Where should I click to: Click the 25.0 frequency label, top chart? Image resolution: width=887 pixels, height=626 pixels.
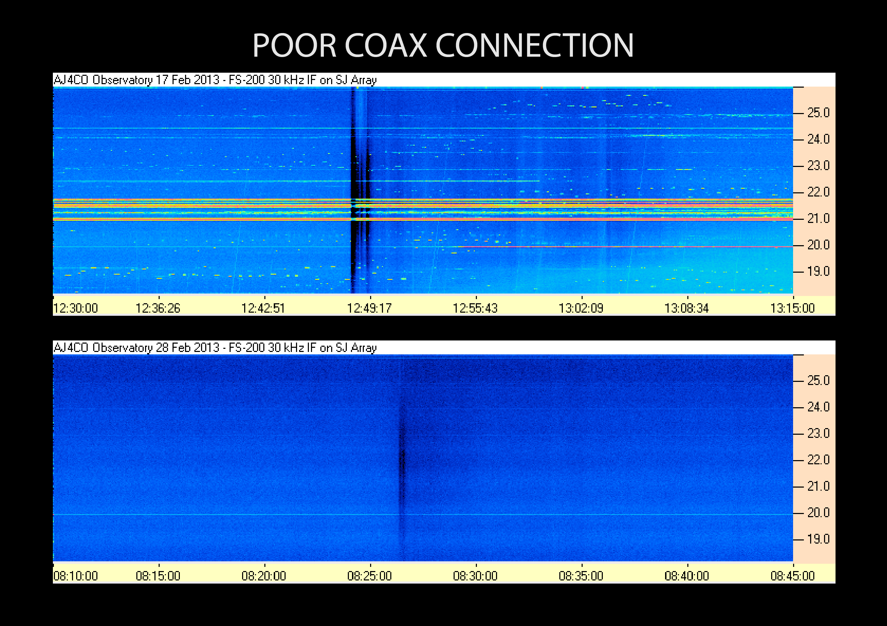pyautogui.click(x=818, y=113)
